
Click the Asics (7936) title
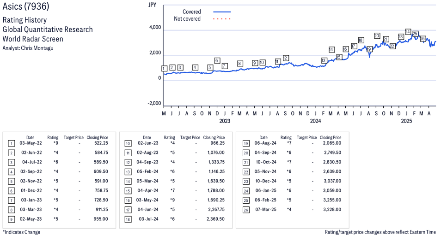[x=26, y=6]
